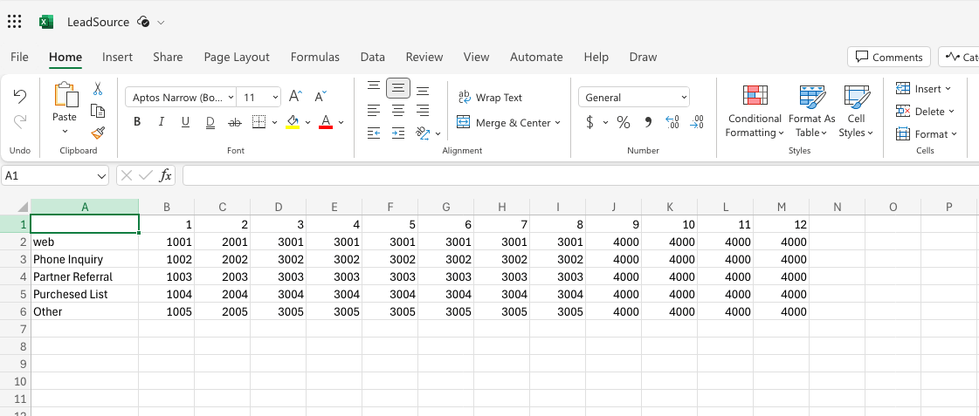Switch to the Data tab

372,57
